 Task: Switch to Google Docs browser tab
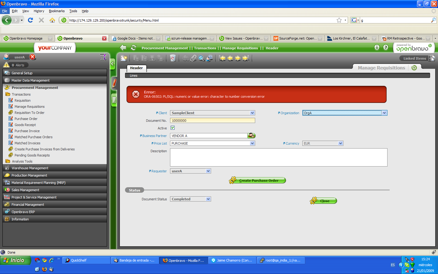point(136,38)
